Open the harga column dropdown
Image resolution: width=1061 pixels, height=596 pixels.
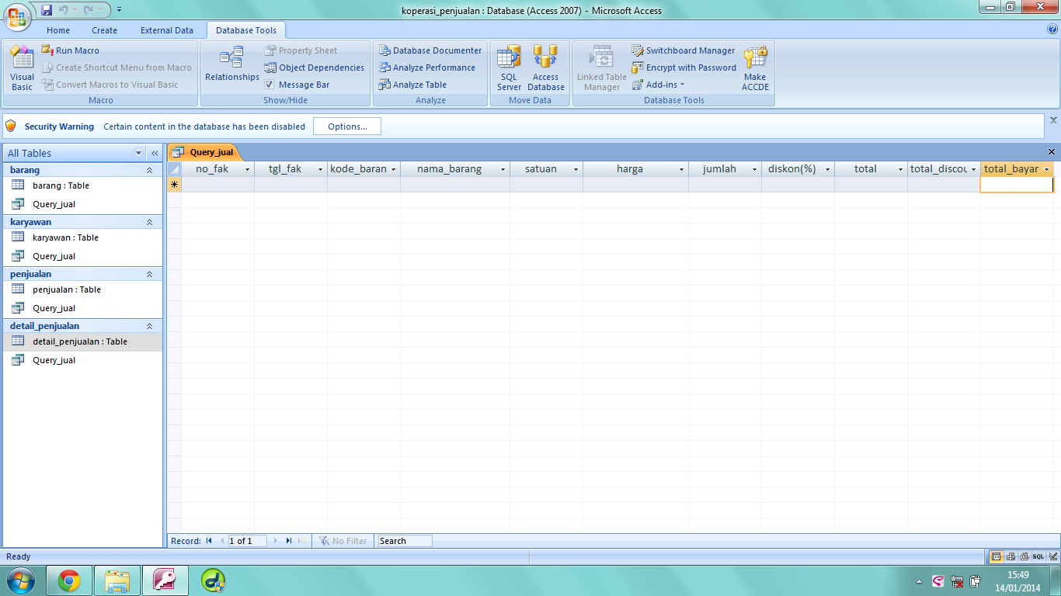tap(681, 169)
